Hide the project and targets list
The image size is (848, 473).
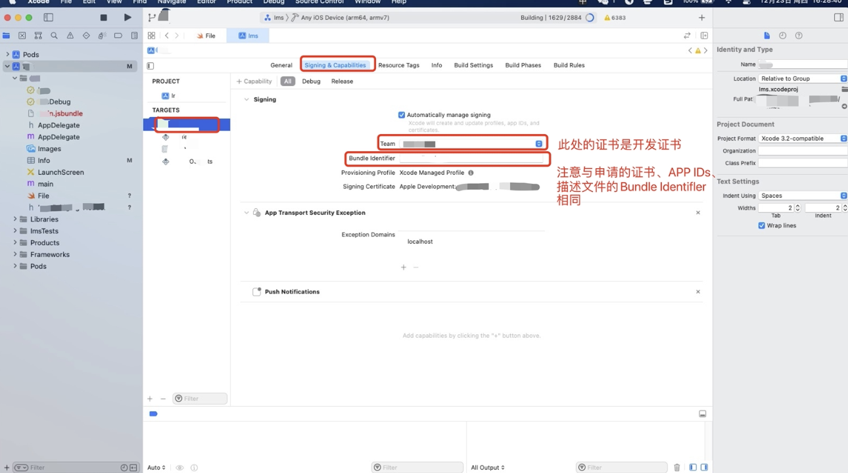151,66
